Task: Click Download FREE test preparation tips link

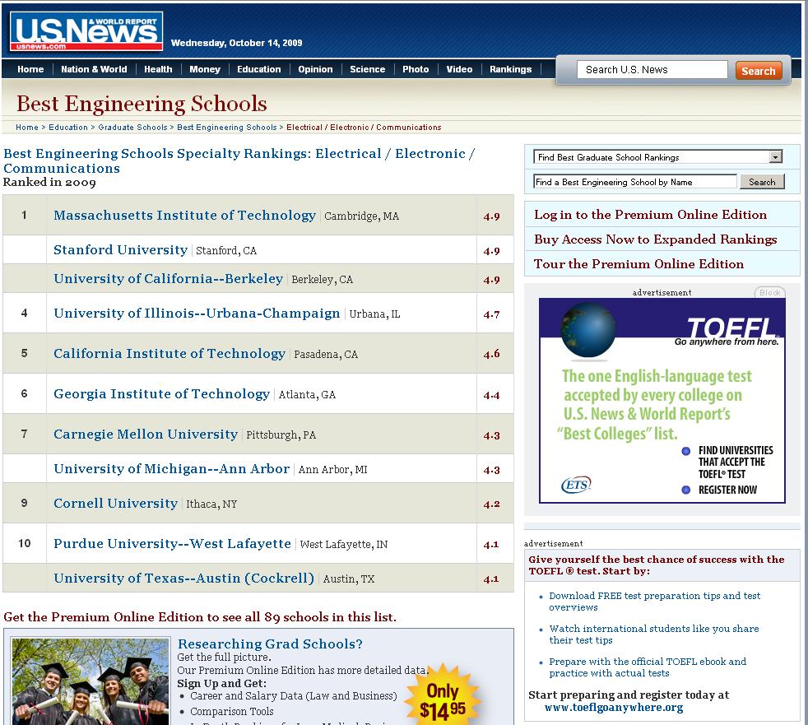Action: [654, 602]
